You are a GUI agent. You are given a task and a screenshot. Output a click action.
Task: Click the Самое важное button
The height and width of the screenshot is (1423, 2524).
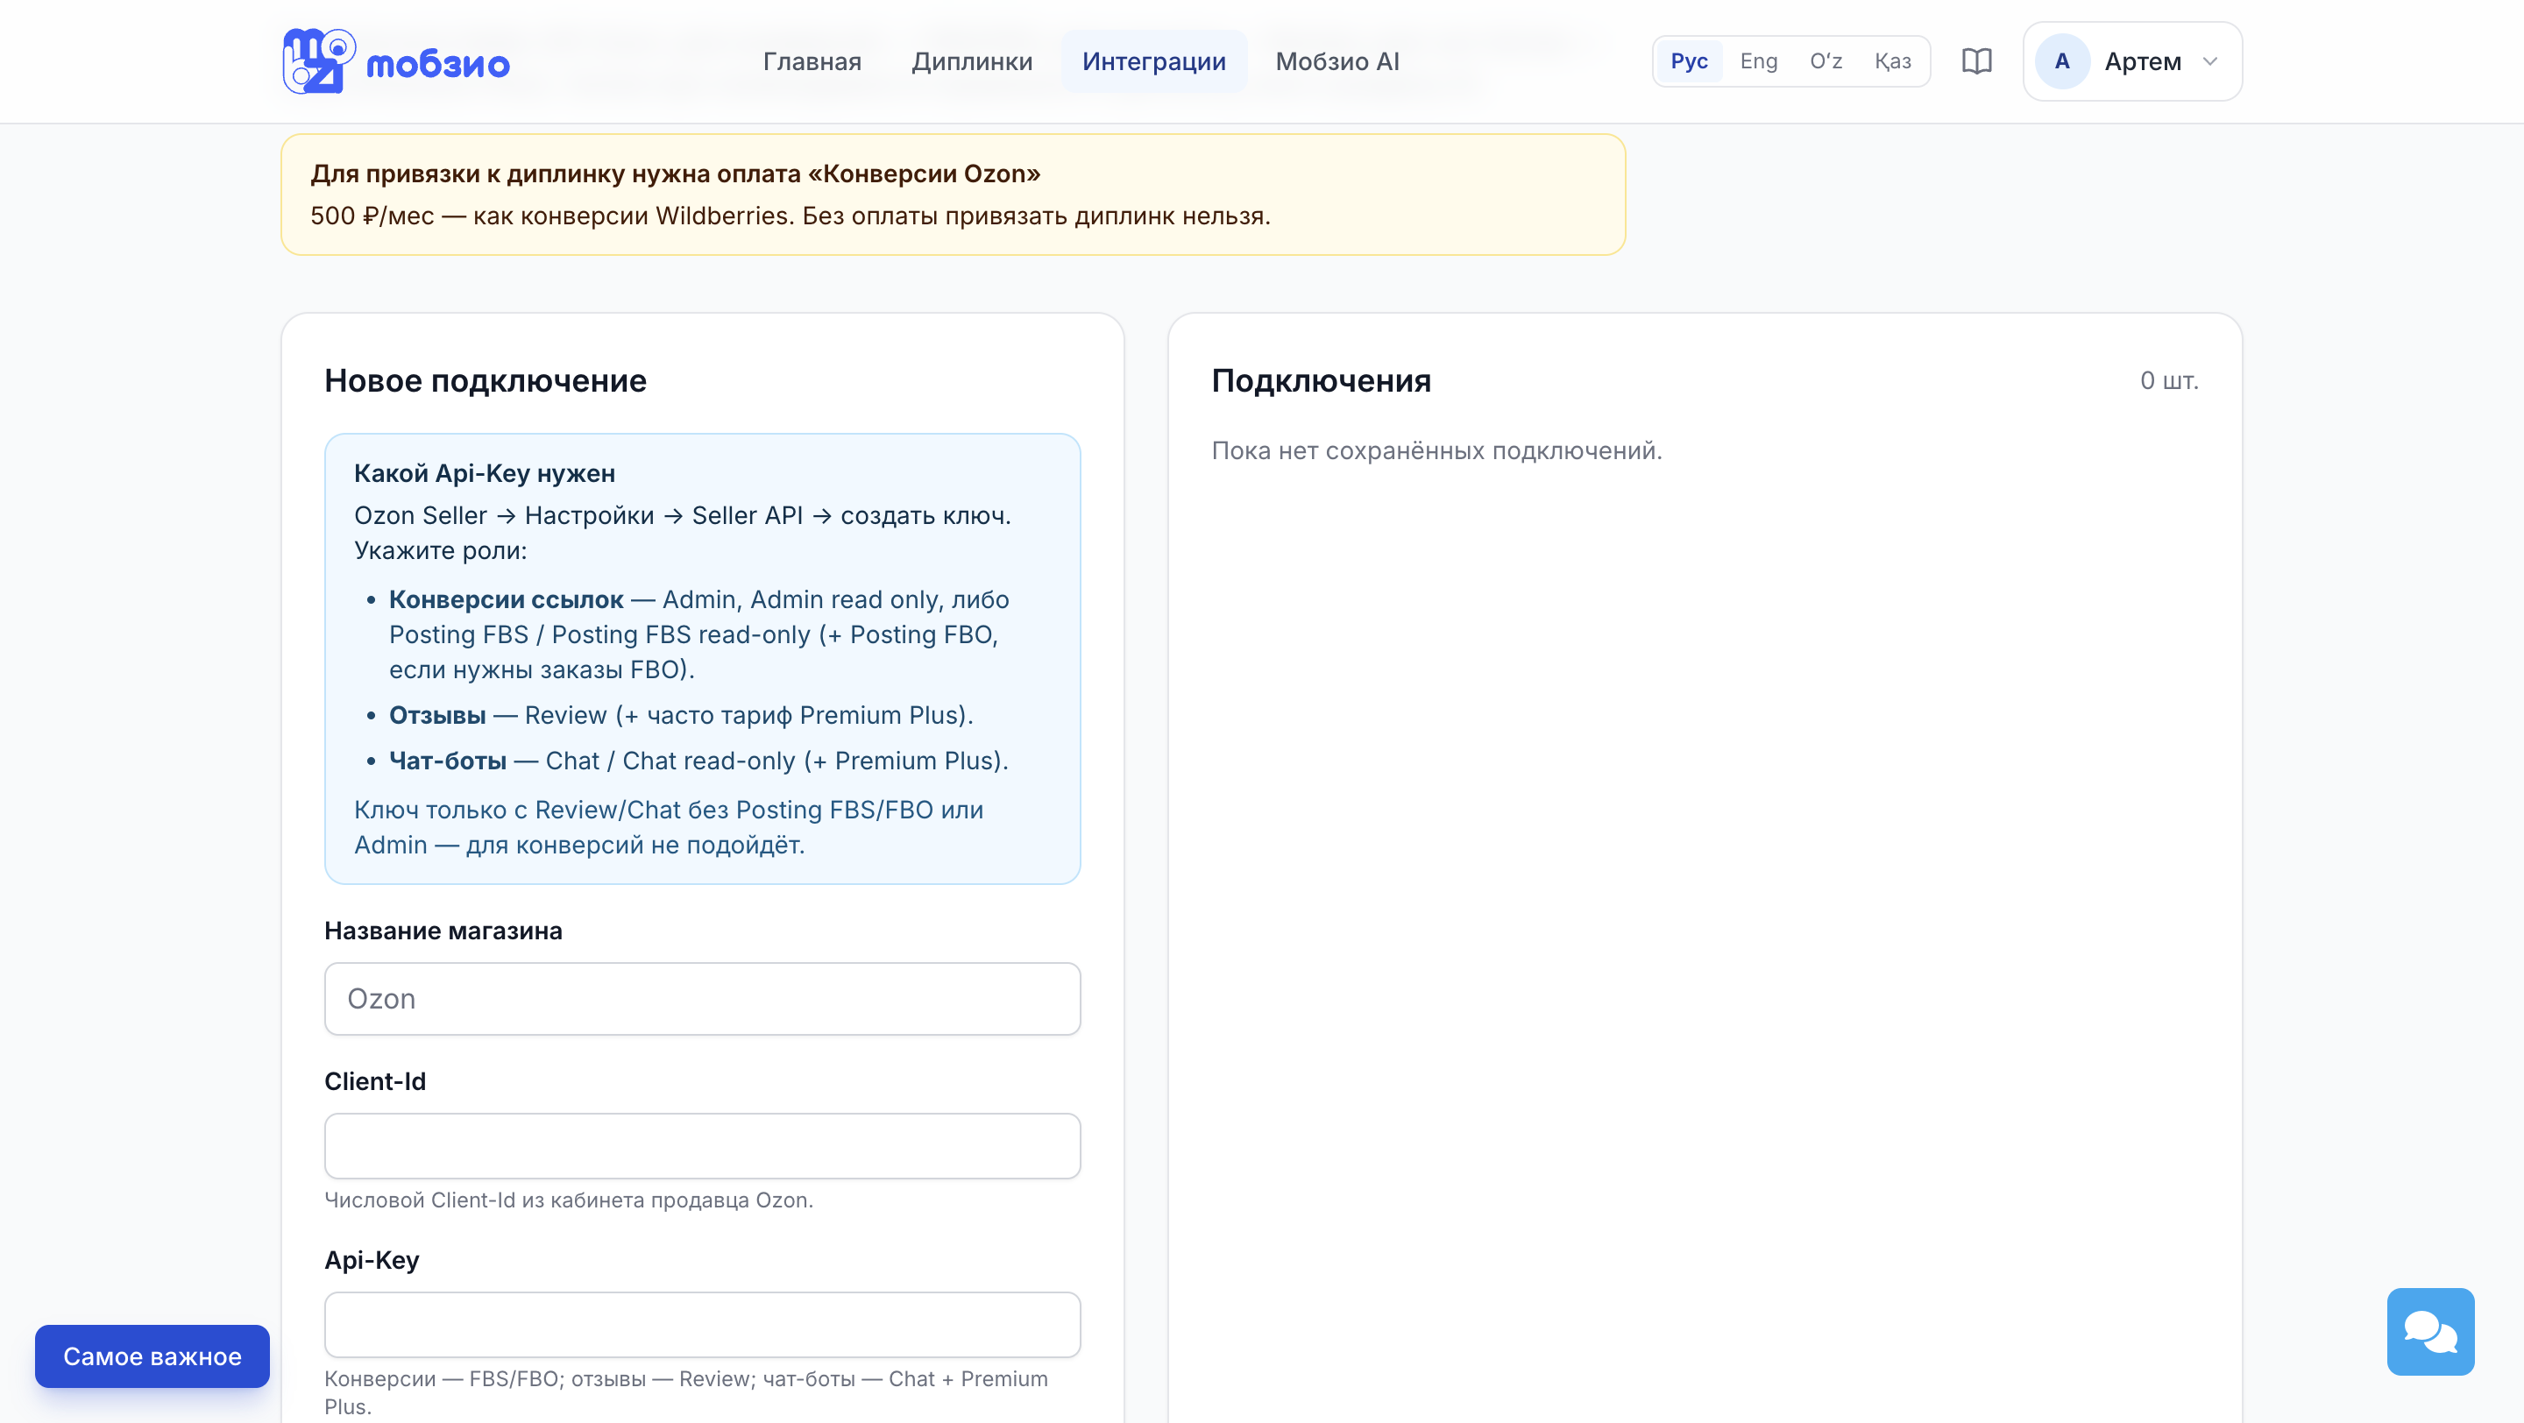[152, 1356]
